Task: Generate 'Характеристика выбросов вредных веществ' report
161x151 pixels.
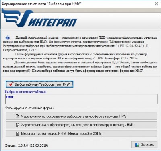Action: pos(81,125)
